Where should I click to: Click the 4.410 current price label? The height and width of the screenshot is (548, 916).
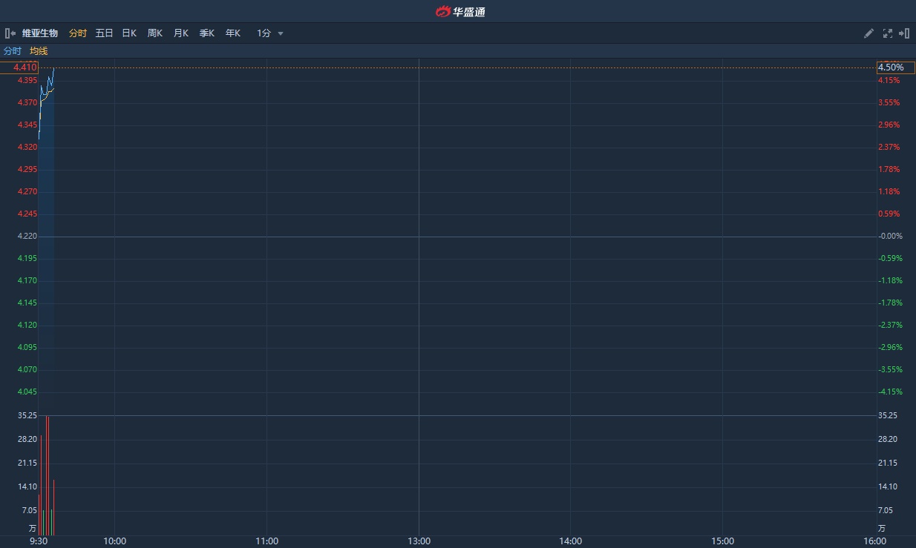[x=24, y=67]
